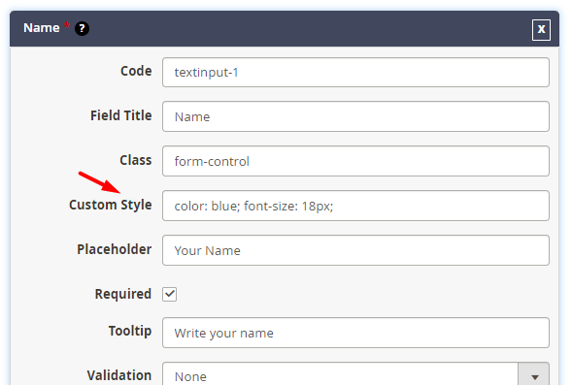Click the Placeholder label
Image resolution: width=572 pixels, height=385 pixels.
coord(115,249)
